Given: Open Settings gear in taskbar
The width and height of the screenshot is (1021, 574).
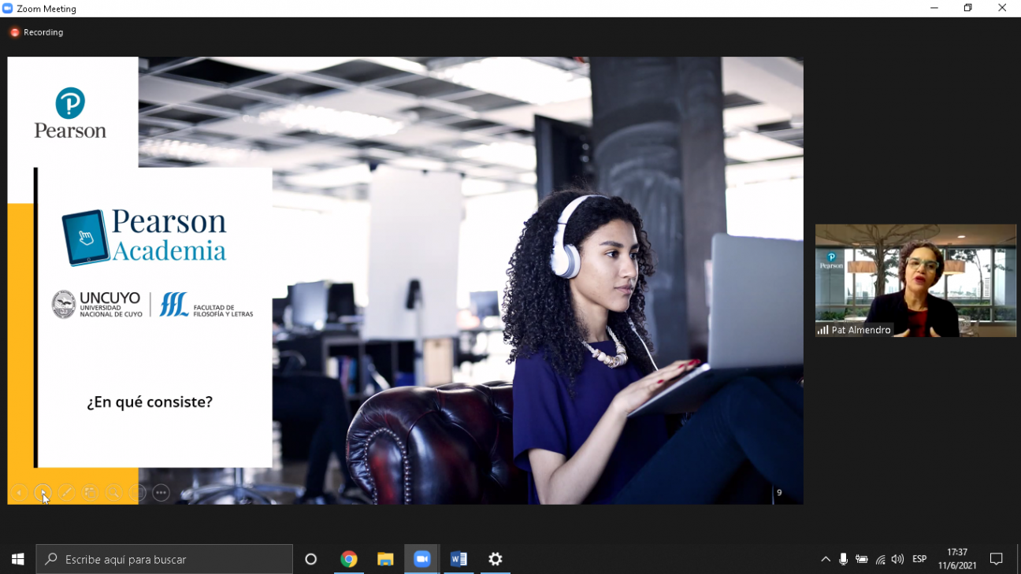Looking at the screenshot, I should [x=496, y=559].
